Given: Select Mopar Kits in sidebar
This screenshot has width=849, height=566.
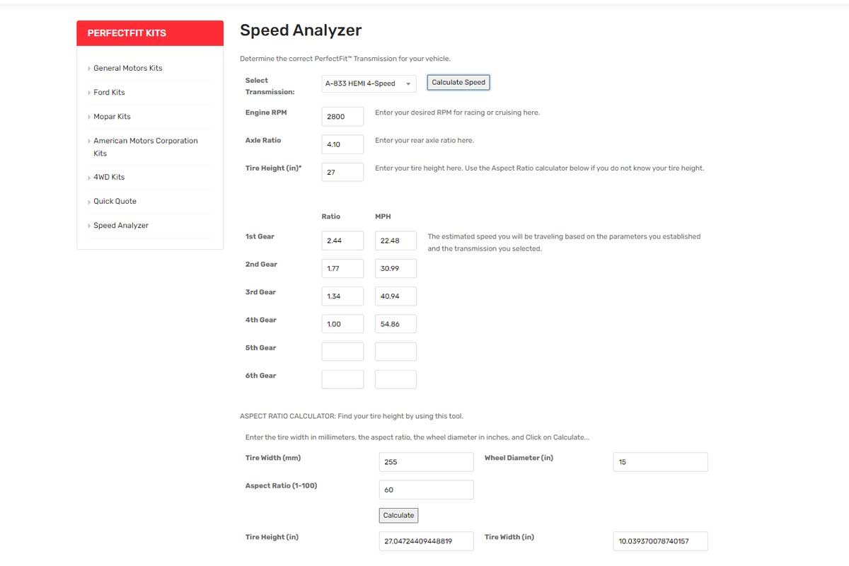Looking at the screenshot, I should pos(112,116).
